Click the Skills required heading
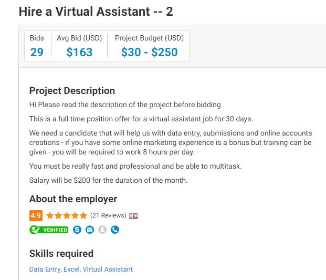Image resolution: width=326 pixels, height=280 pixels. (61, 253)
